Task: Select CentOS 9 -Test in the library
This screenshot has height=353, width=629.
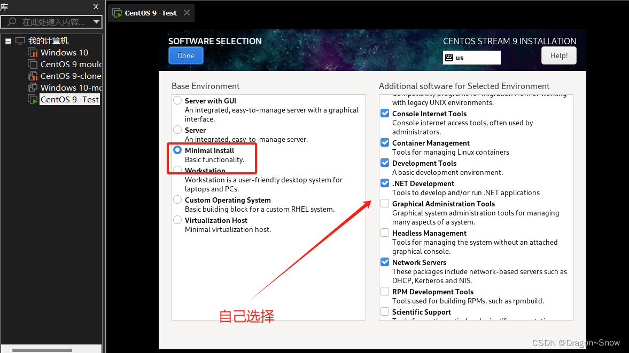Action: click(69, 99)
